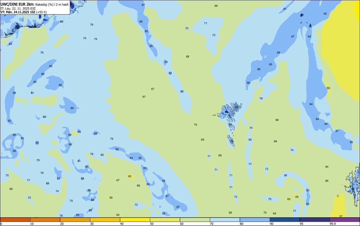Choose the 30–40 golden yellow legend swatch
The height and width of the screenshot is (226, 360).
click(105, 220)
